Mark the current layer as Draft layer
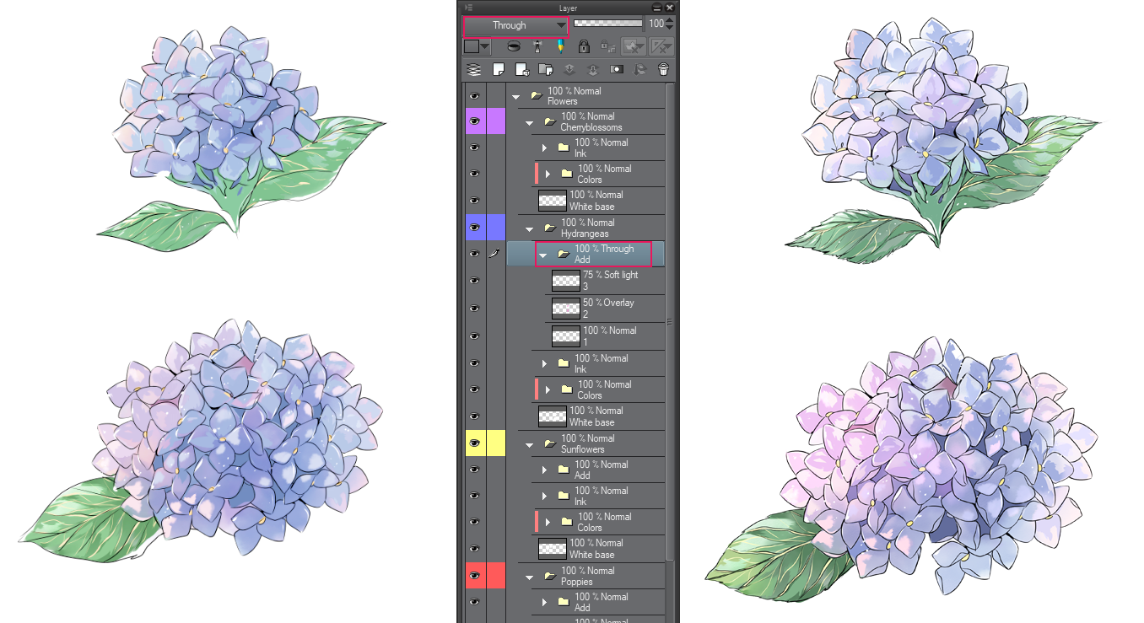Image resolution: width=1144 pixels, height=623 pixels. coord(561,46)
